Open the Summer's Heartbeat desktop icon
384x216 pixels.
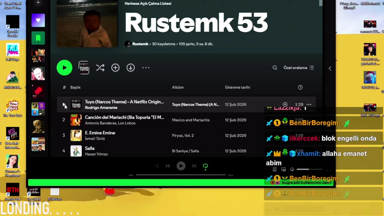(13, 166)
